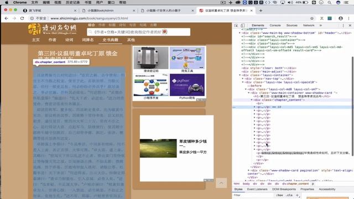Add a new style rule with plus icon
The image size is (354, 199).
(297, 195)
